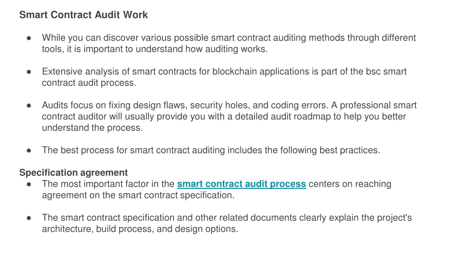
Task: Click the bullet before 'The best process'
Action: click(29, 151)
